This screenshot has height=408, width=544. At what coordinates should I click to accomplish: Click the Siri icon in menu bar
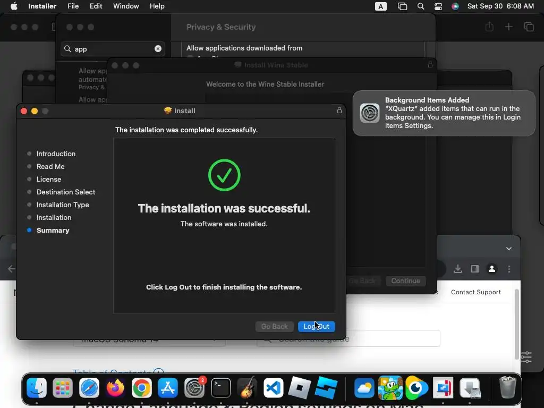click(x=455, y=6)
